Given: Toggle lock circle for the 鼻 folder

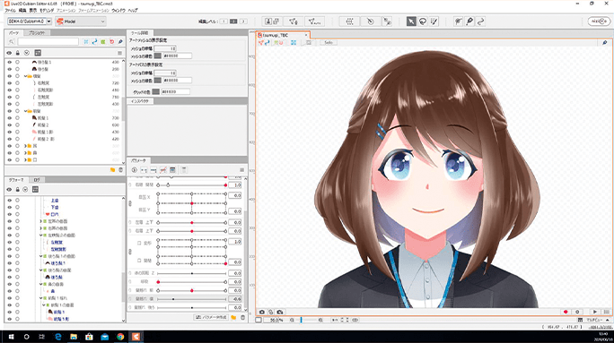Looking at the screenshot, I should coord(17,153).
